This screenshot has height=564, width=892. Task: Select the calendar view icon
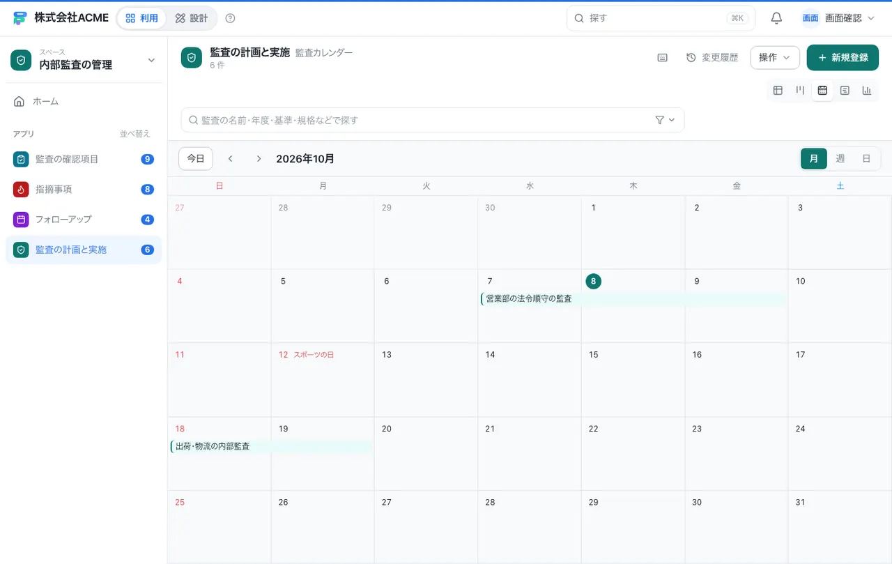point(822,90)
